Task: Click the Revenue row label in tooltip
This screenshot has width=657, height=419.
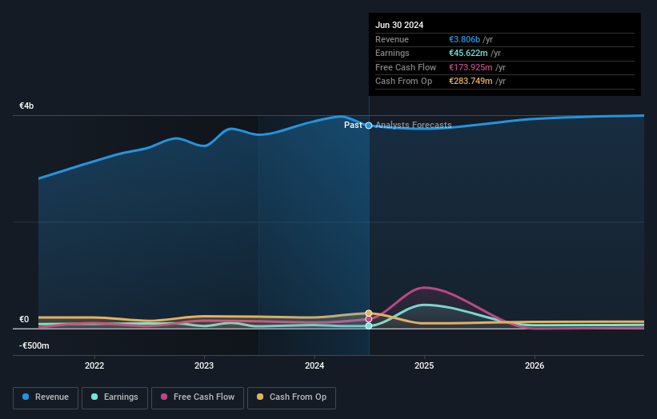Action: pos(392,39)
